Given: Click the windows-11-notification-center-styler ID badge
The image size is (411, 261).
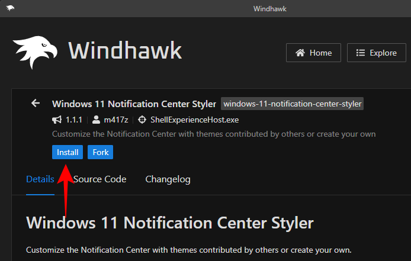Looking at the screenshot, I should point(292,104).
